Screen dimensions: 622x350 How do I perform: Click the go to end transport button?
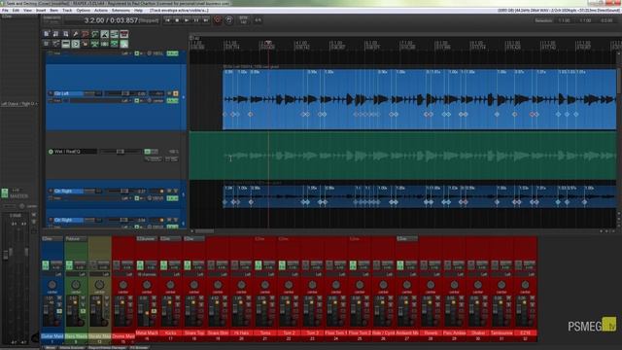pos(205,19)
